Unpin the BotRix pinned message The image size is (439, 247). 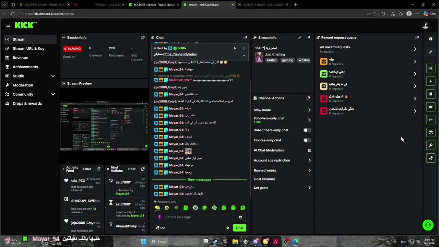tap(235, 48)
